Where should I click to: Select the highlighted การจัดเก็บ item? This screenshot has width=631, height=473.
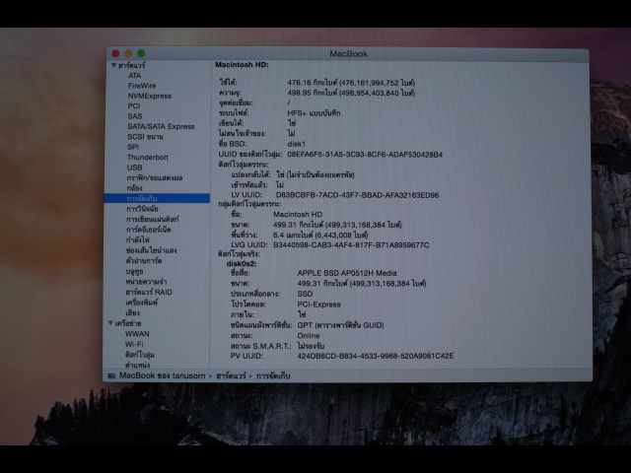[x=157, y=198]
